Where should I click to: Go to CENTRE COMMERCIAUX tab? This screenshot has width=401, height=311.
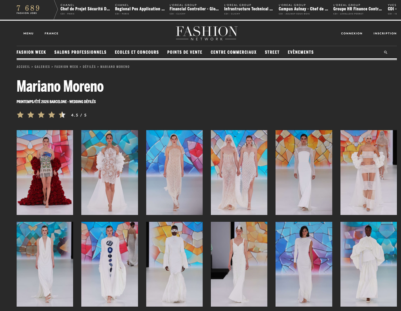tap(233, 52)
